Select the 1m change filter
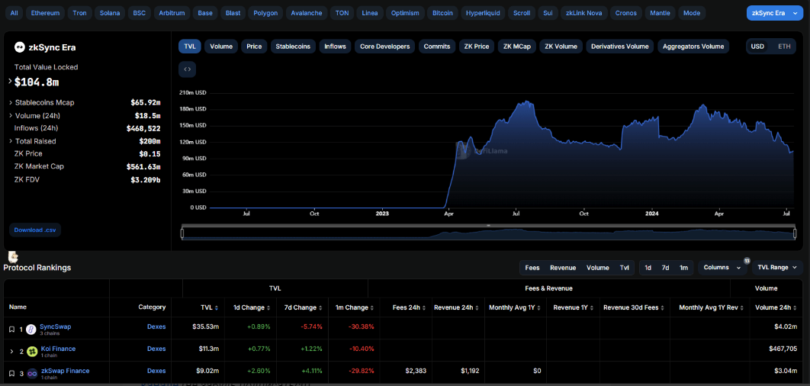Image resolution: width=810 pixels, height=386 pixels. [683, 268]
